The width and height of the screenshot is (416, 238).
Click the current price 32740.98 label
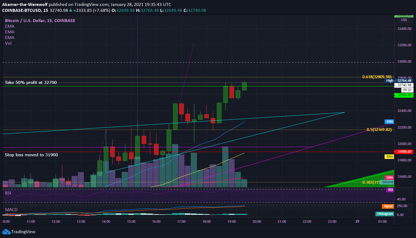point(404,85)
